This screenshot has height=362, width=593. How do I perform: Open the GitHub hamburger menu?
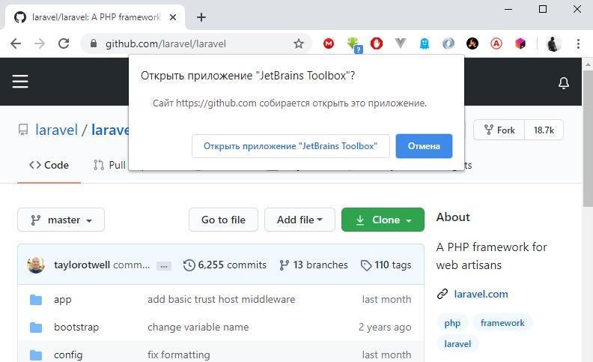pyautogui.click(x=20, y=82)
